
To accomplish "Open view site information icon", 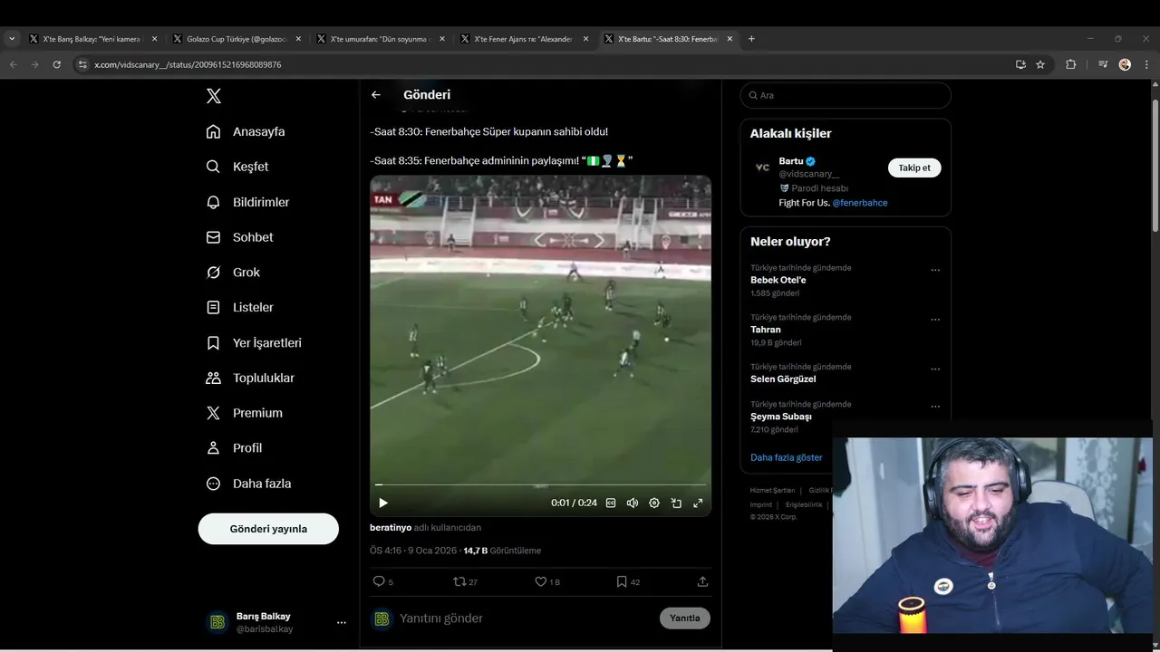I will tap(82, 64).
